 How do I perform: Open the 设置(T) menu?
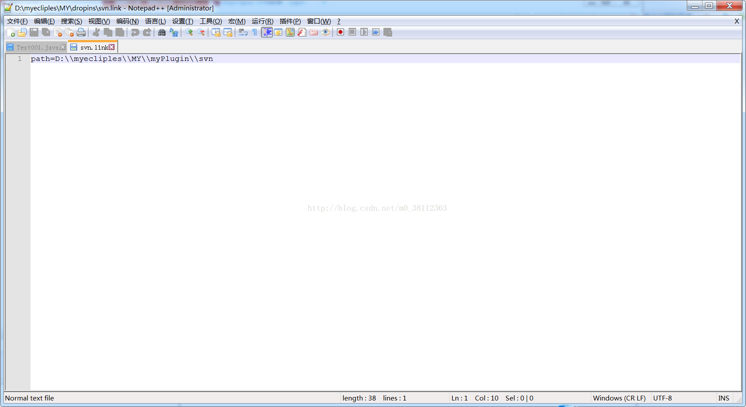tap(183, 21)
